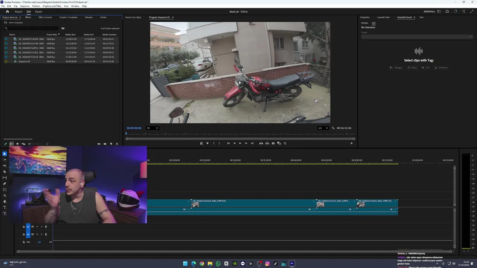Select the Hand tool
This screenshot has width=477, height=268.
(x=4, y=201)
